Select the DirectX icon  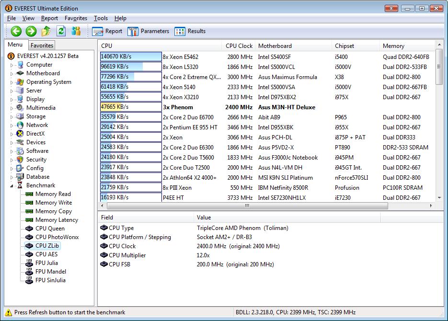pyautogui.click(x=20, y=134)
